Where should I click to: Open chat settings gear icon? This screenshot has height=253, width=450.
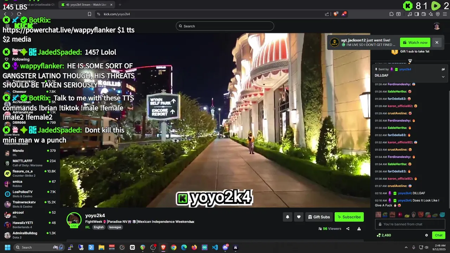(426, 235)
